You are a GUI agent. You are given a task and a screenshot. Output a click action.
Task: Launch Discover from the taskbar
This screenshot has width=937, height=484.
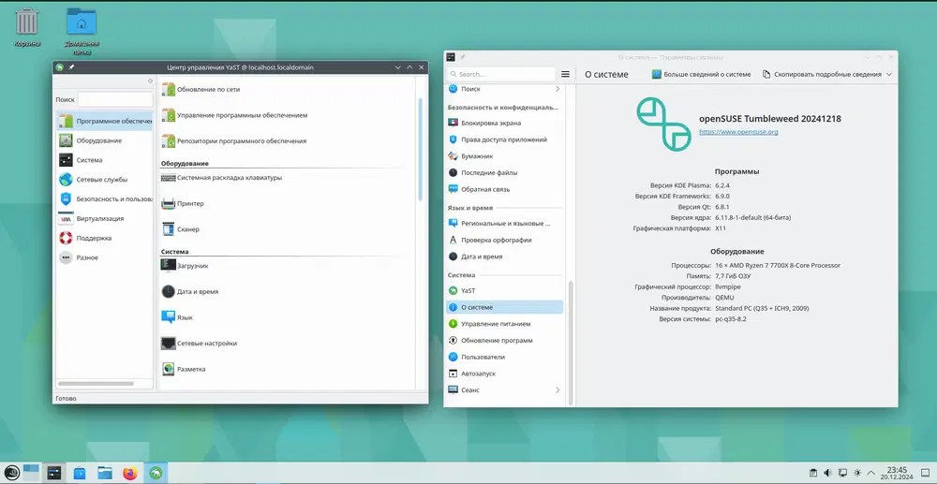[80, 474]
